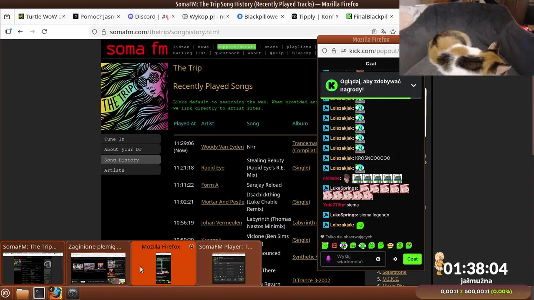The image size is (534, 300).
Task: Open artist link Woody Van Eyden
Action: (x=222, y=147)
